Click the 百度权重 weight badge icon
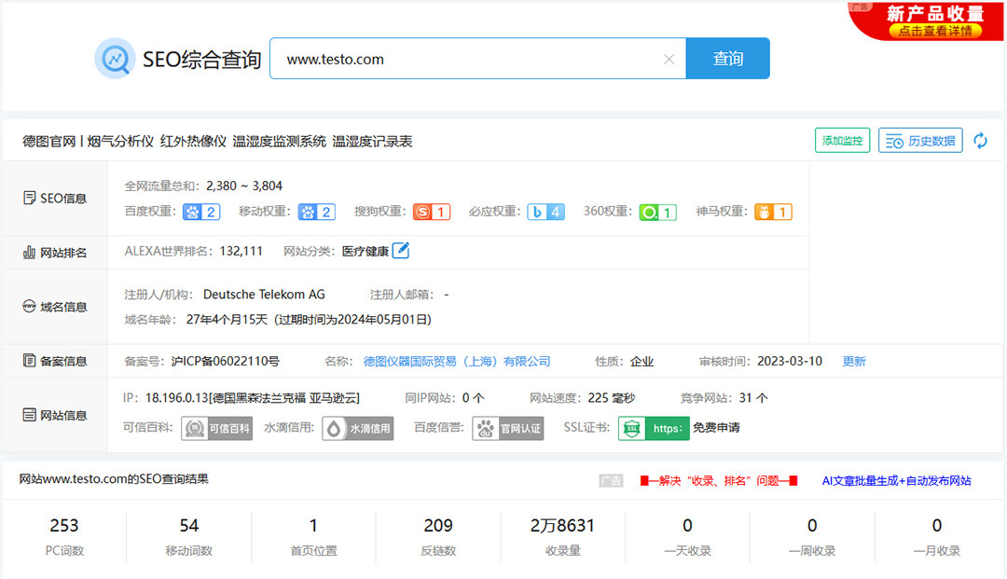The image size is (1007, 579). tap(200, 212)
